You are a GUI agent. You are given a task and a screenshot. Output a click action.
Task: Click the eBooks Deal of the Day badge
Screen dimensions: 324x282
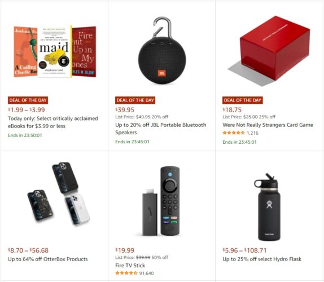[28, 100]
